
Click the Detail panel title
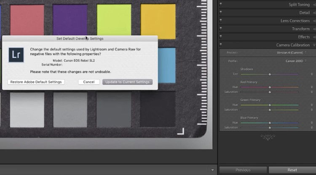click(x=305, y=13)
